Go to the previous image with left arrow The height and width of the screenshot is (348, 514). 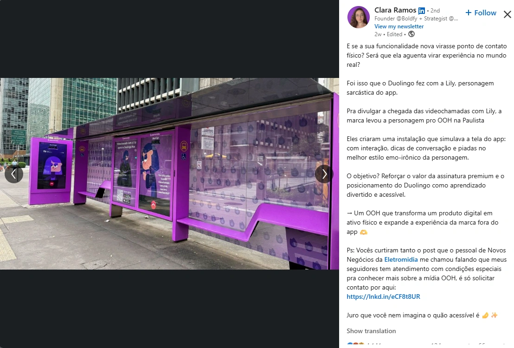[x=14, y=174]
